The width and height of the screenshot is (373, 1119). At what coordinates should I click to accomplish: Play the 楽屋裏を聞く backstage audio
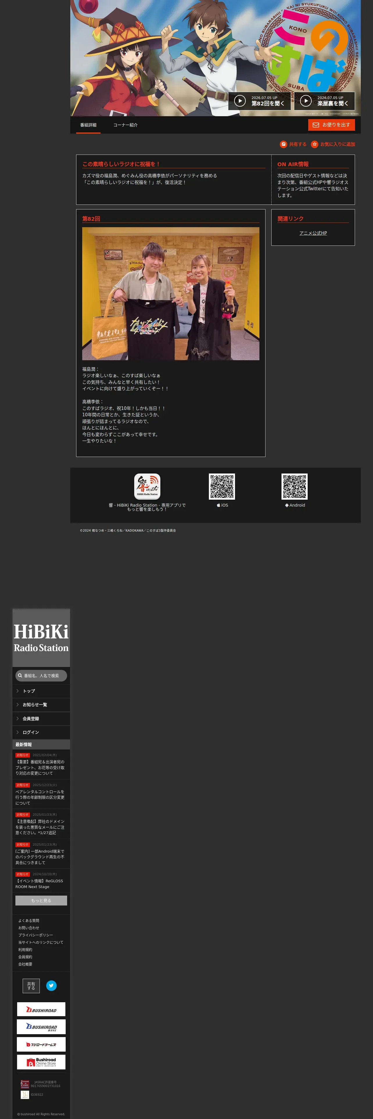pos(324,101)
